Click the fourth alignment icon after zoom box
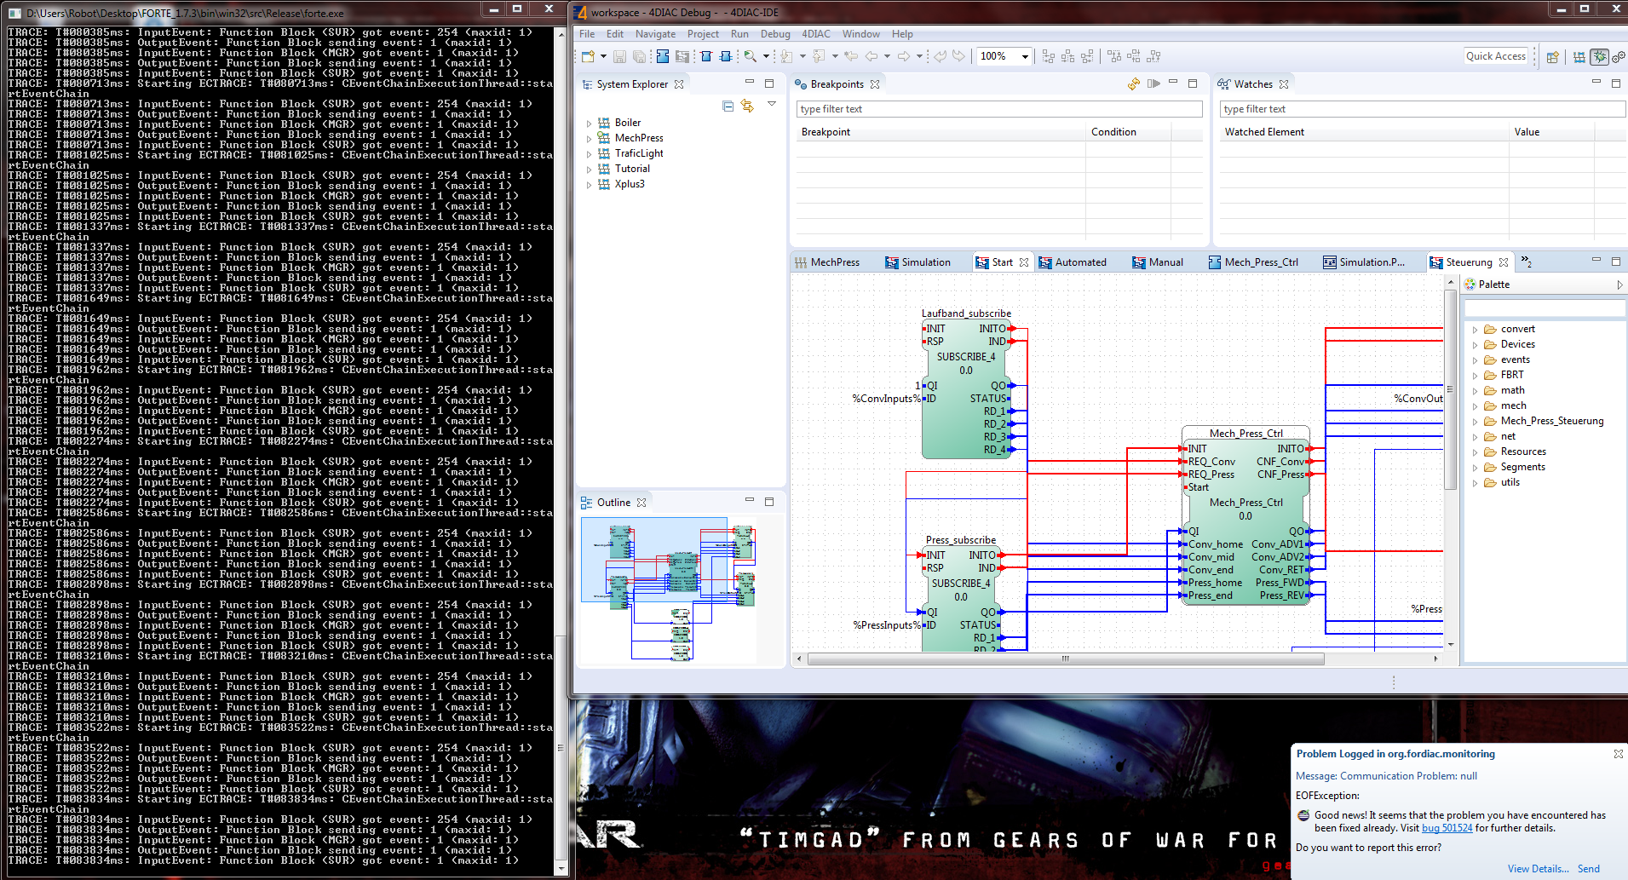 tap(1114, 56)
